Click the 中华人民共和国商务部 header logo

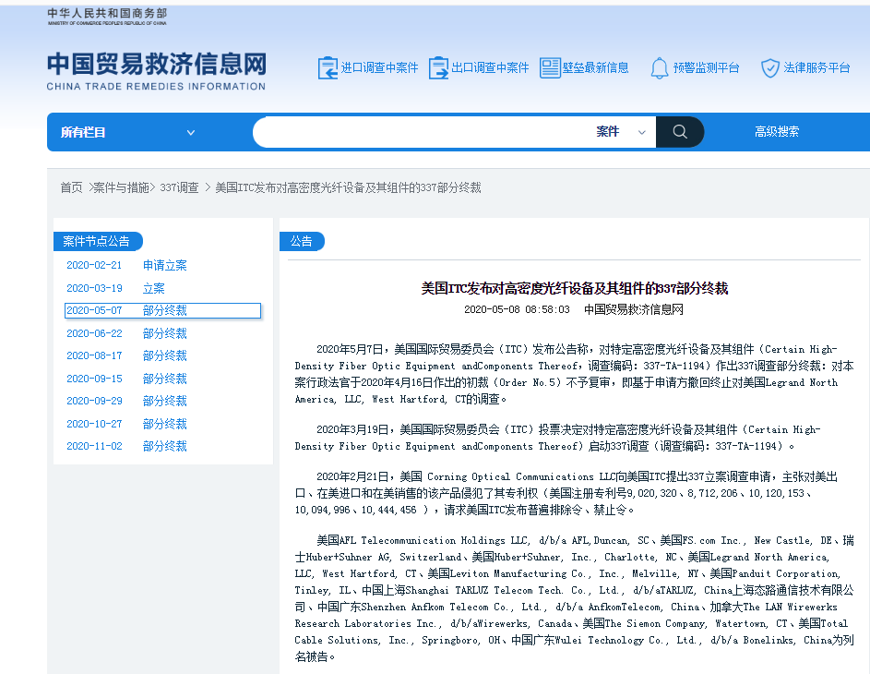pos(107,17)
